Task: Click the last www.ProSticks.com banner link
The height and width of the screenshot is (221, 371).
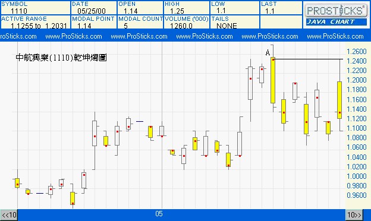Action: (x=335, y=36)
